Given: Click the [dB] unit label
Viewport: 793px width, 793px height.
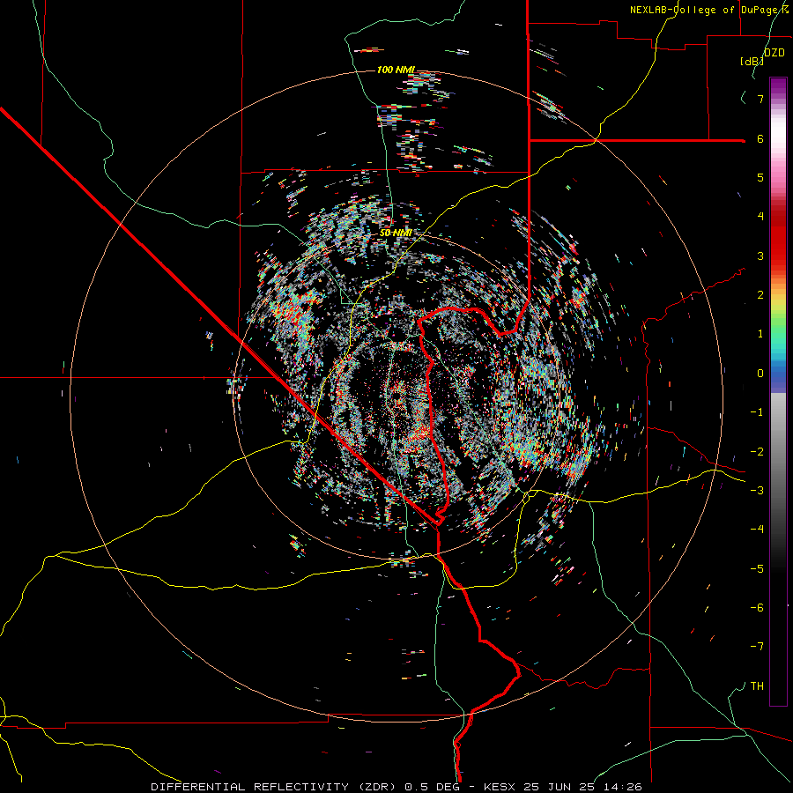Looking at the screenshot, I should click(x=752, y=61).
